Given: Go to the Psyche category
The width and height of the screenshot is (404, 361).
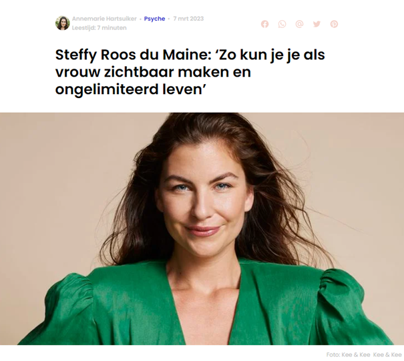Looking at the screenshot, I should [x=154, y=19].
